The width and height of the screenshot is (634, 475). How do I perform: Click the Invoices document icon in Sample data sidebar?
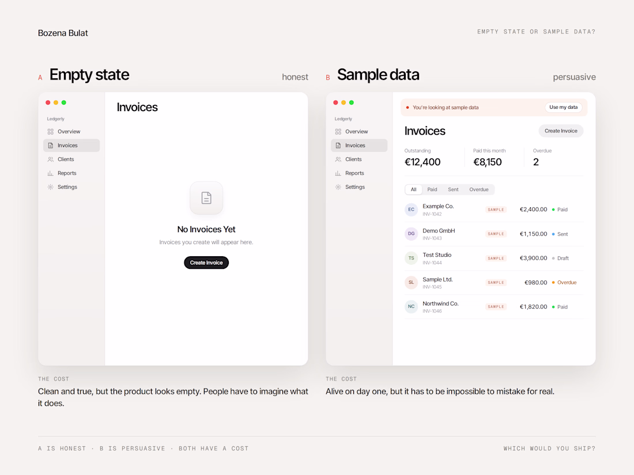[x=338, y=146]
